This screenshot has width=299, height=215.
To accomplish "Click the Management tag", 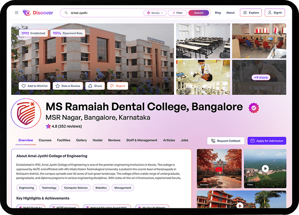I will pos(123,187).
